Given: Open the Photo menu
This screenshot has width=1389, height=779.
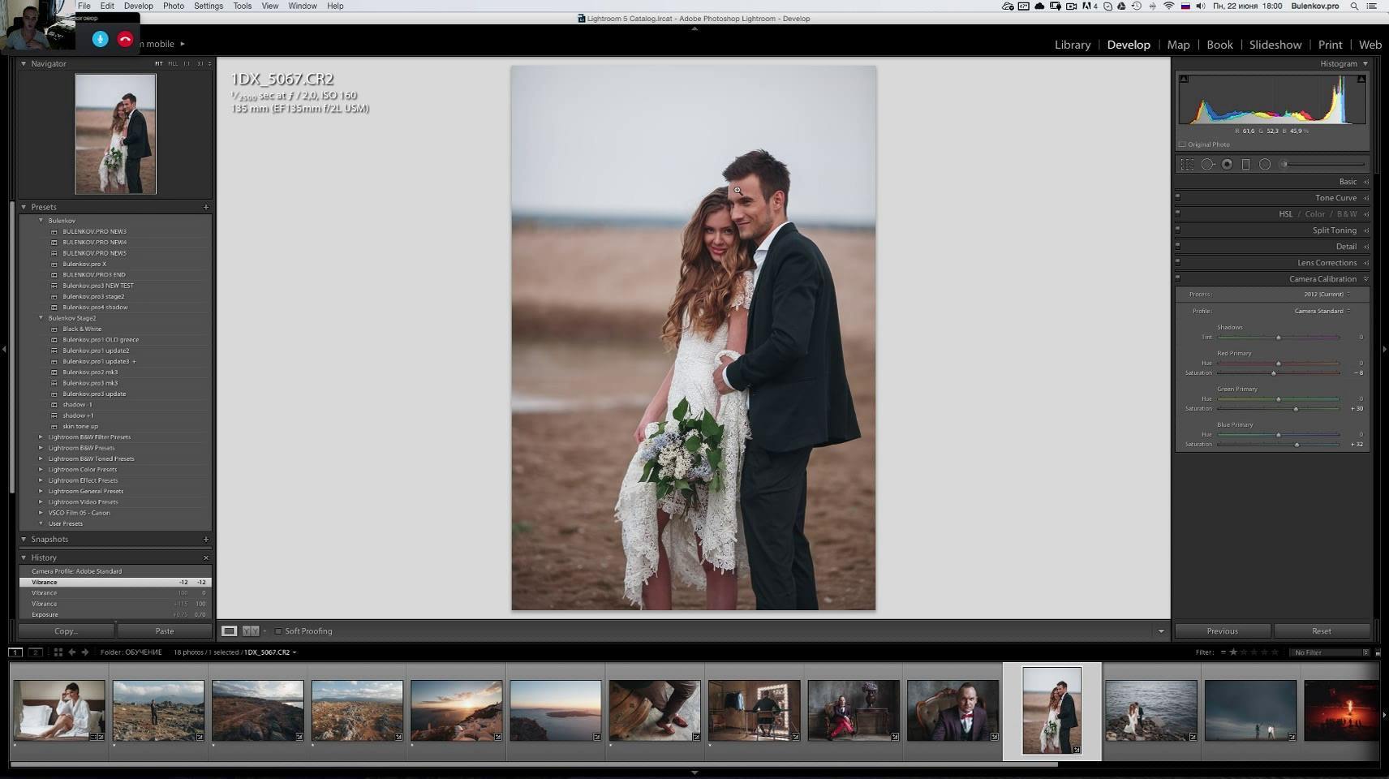Looking at the screenshot, I should coord(174,6).
